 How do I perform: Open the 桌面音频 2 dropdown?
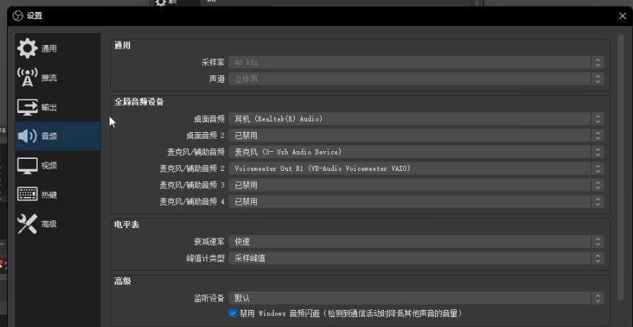click(x=416, y=136)
